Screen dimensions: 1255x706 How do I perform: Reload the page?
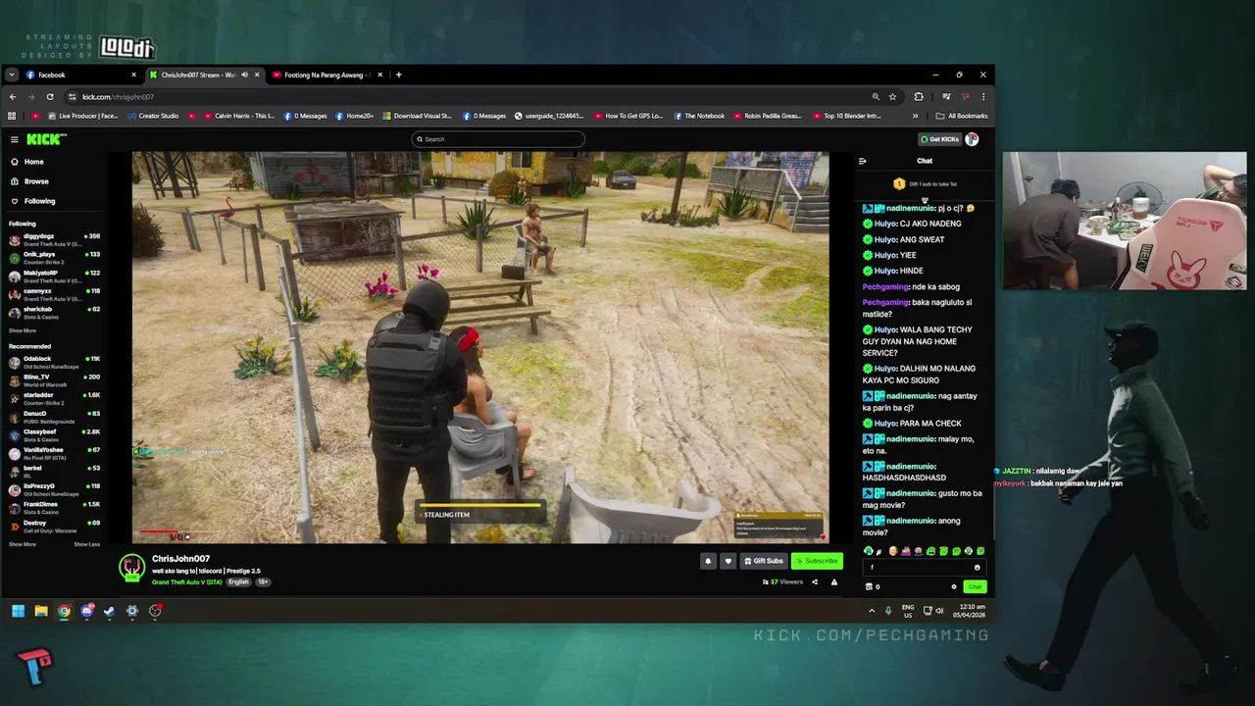[x=49, y=97]
